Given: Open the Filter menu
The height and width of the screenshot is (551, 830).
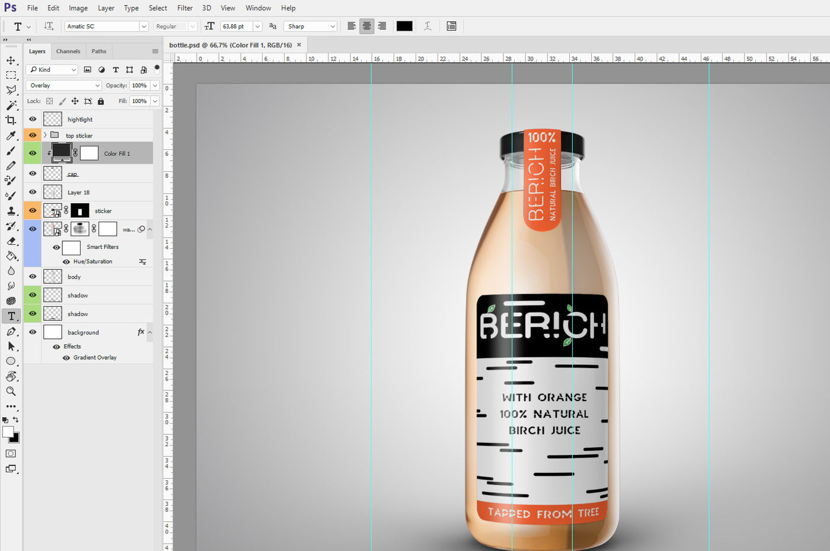Looking at the screenshot, I should tap(185, 8).
